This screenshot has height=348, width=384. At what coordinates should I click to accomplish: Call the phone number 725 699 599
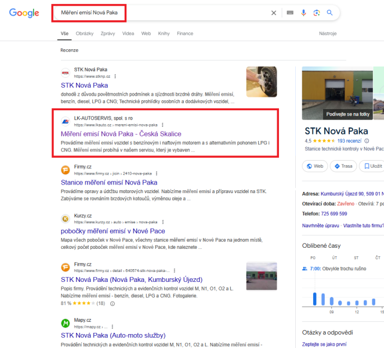[x=334, y=214]
